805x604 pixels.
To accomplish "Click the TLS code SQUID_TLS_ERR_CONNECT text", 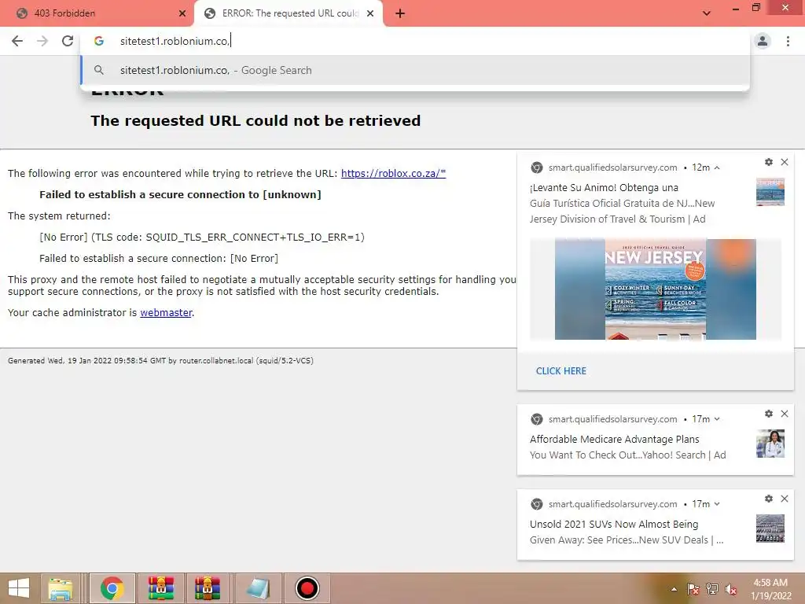I will tap(202, 238).
